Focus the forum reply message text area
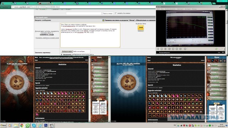The width and height of the screenshot is (228, 128). point(90,35)
